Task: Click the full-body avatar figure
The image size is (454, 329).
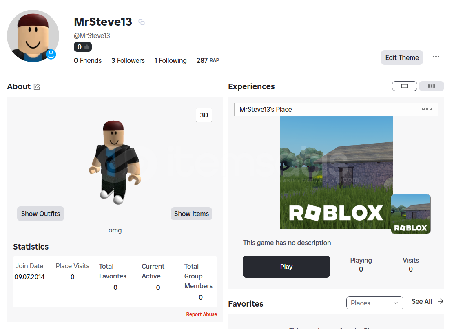Action: [115, 163]
